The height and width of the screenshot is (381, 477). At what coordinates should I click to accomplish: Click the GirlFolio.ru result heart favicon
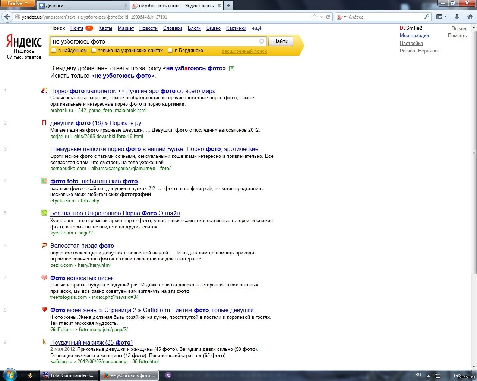(44, 310)
